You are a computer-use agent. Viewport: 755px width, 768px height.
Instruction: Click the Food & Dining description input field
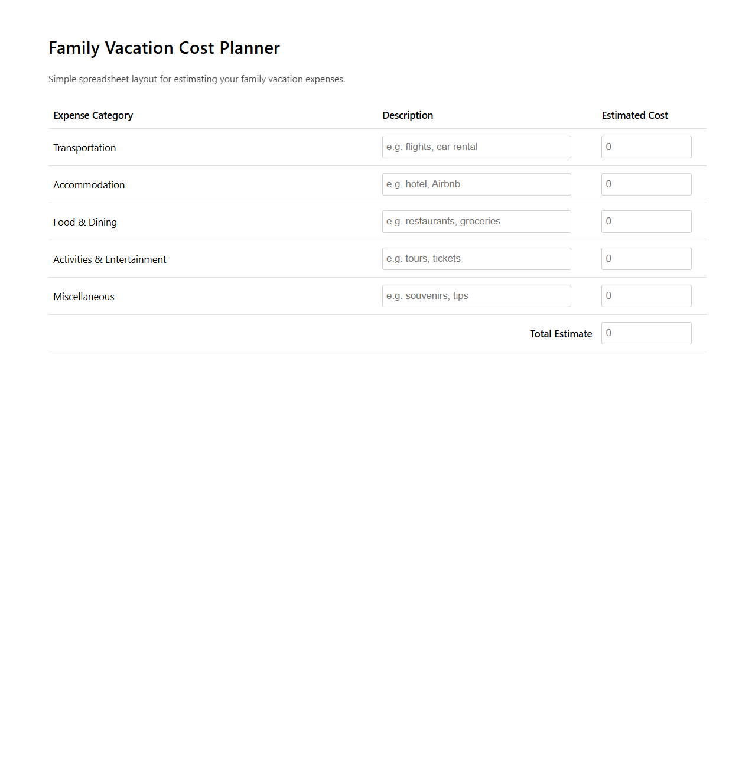(x=476, y=221)
